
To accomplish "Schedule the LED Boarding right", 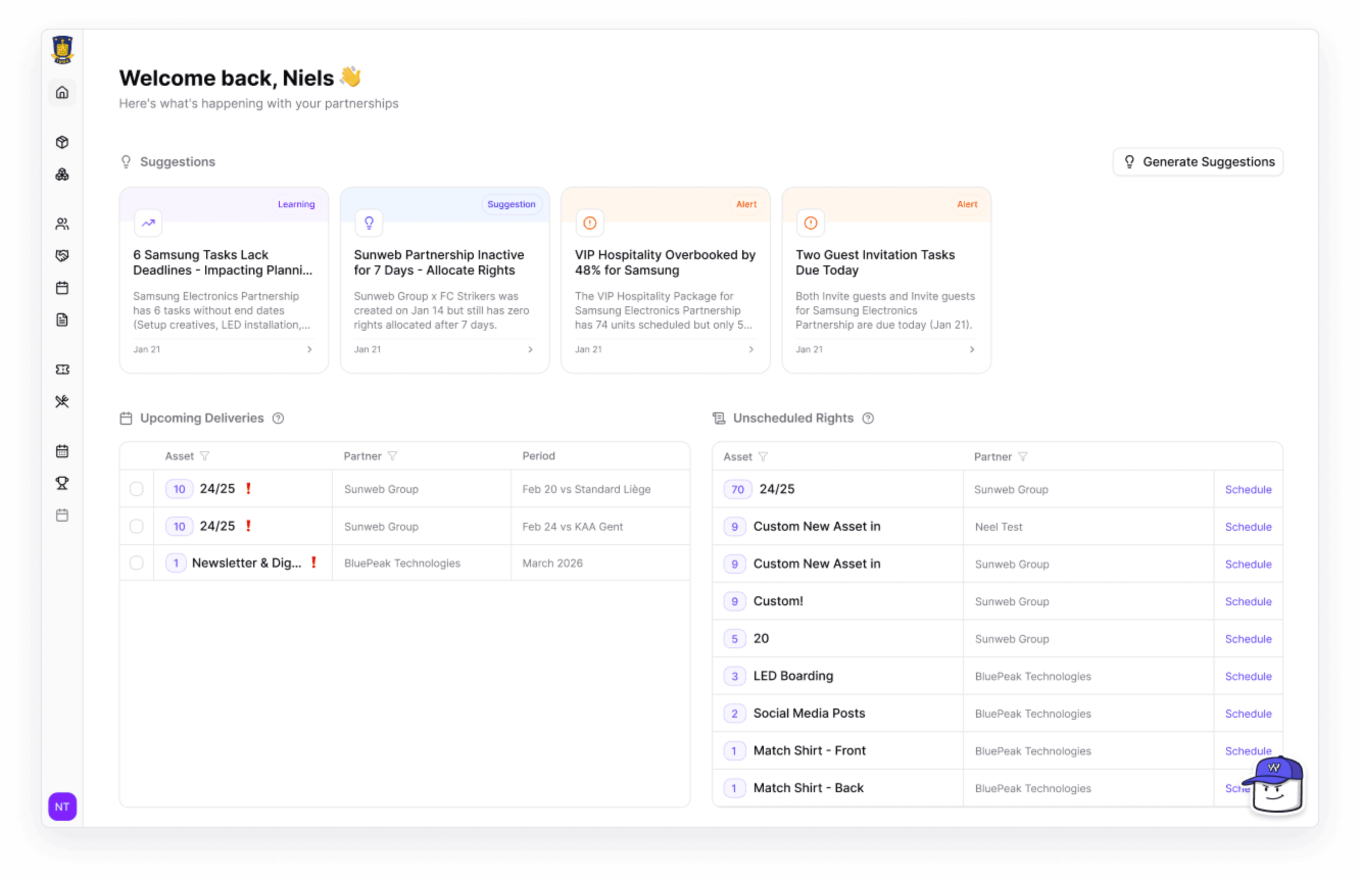I will [1248, 676].
